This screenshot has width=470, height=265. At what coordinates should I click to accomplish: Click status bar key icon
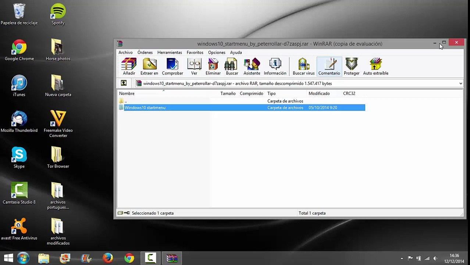pos(127,213)
